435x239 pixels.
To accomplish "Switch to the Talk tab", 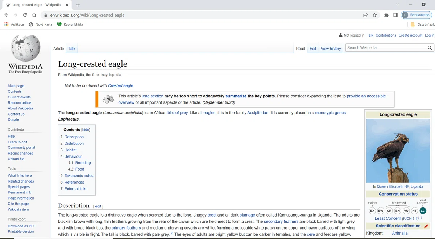I will click(x=72, y=49).
